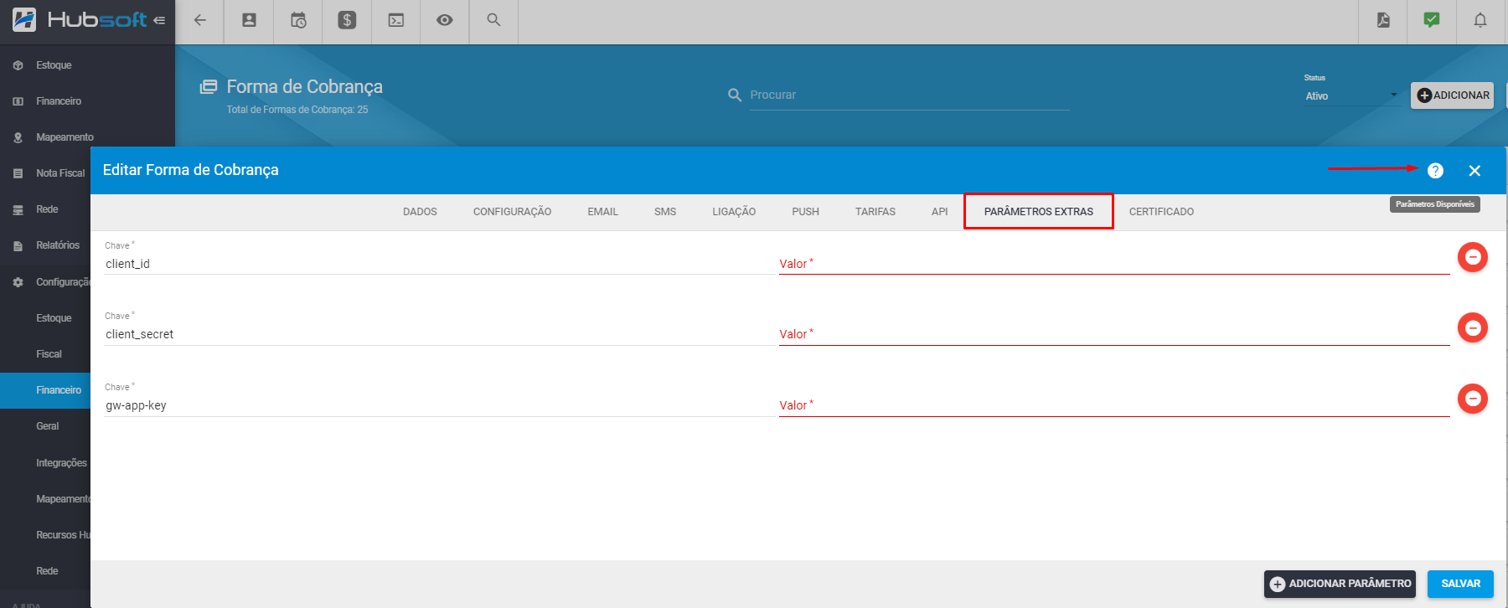Open the dollar sign financial icon

(347, 20)
